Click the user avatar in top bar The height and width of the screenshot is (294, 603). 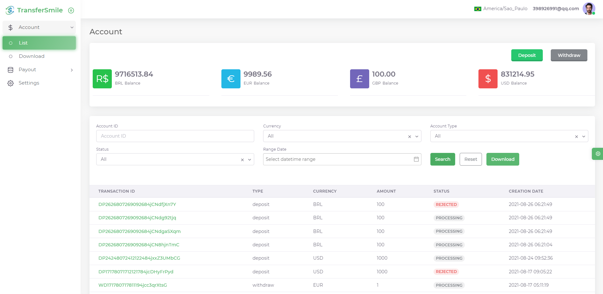point(588,9)
